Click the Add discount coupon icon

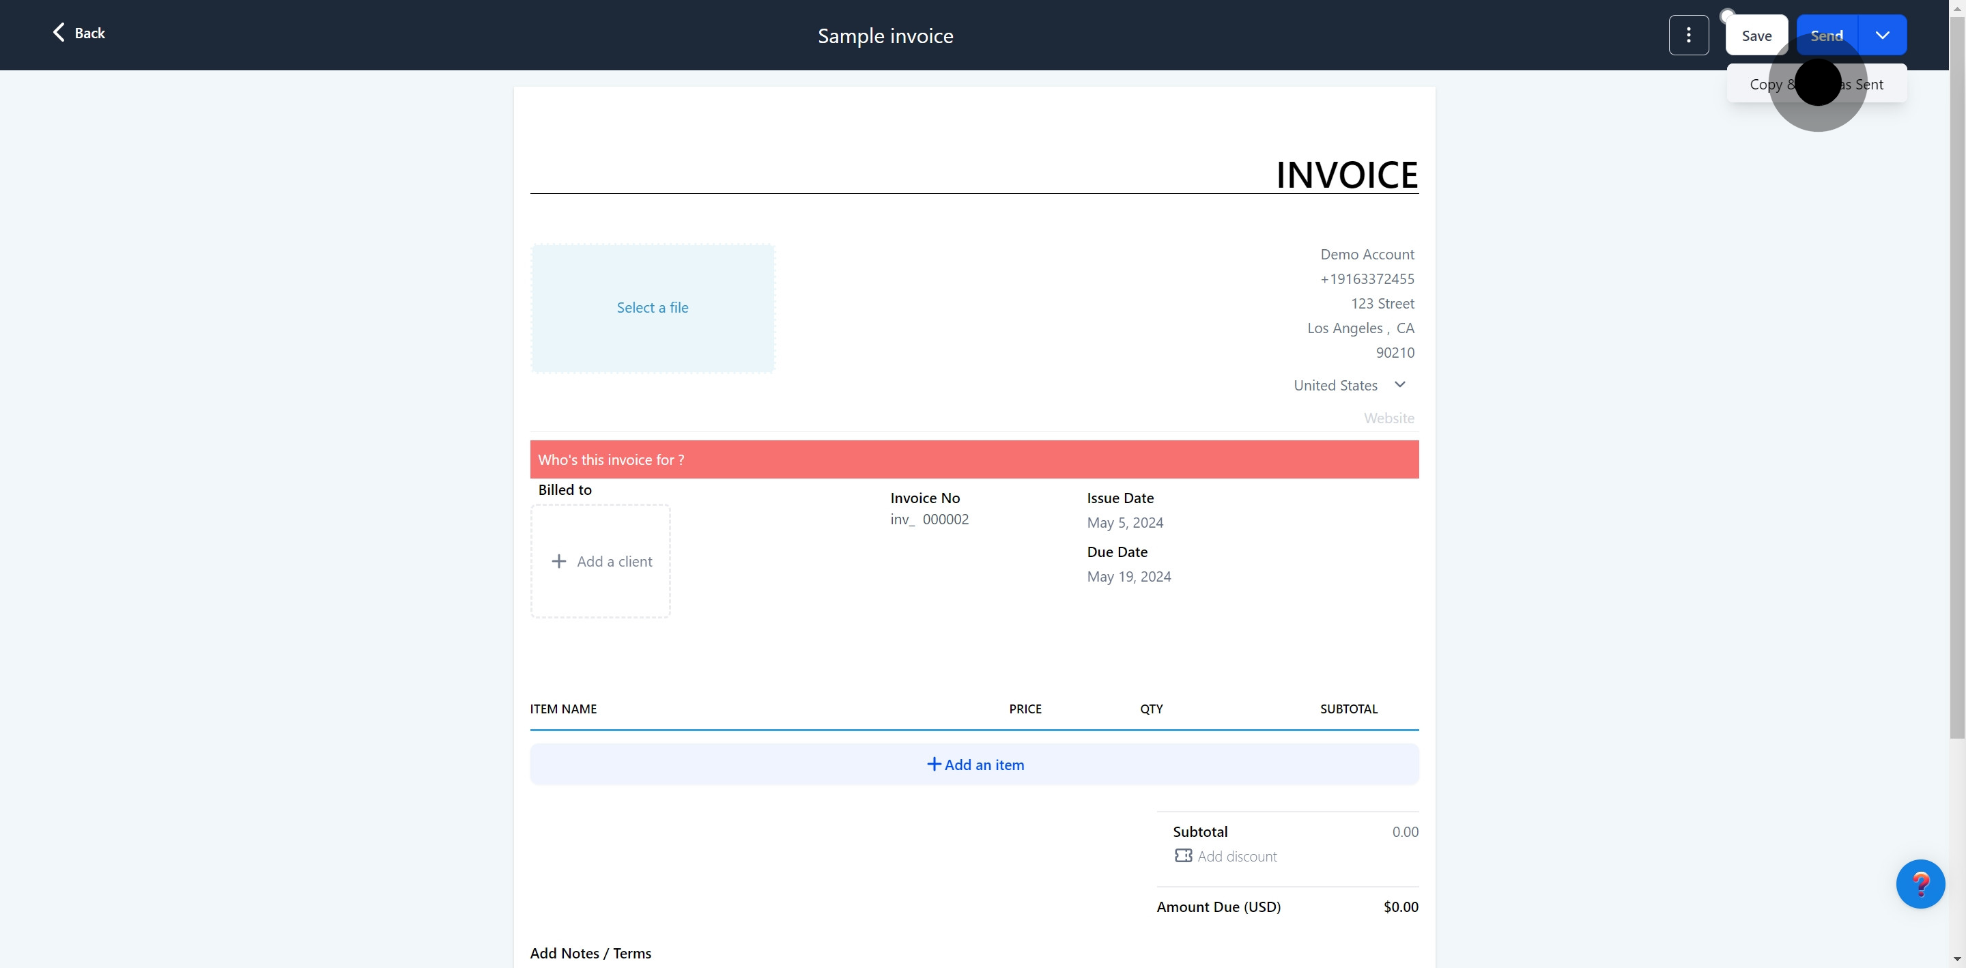click(x=1183, y=856)
